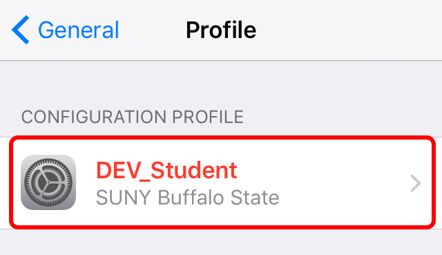This screenshot has height=255, width=442.
Task: Select the settings cog thumbnail
Action: click(48, 182)
